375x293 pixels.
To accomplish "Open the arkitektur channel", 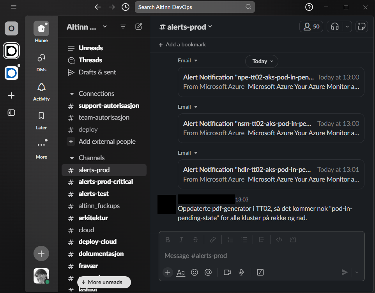I will pos(104,218).
